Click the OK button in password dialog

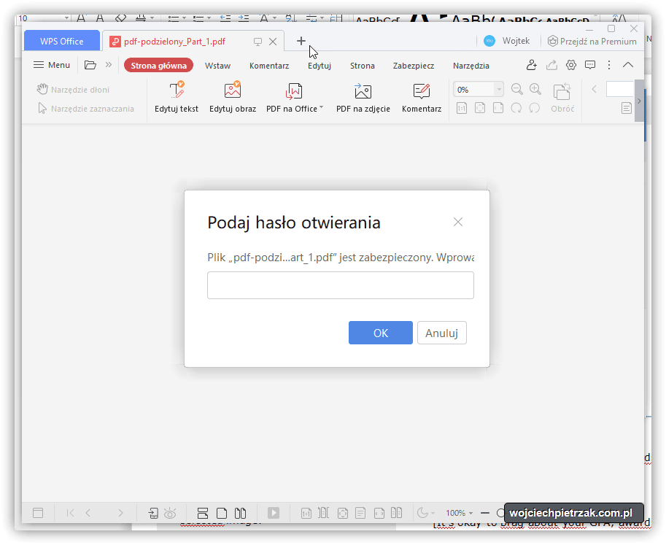381,333
